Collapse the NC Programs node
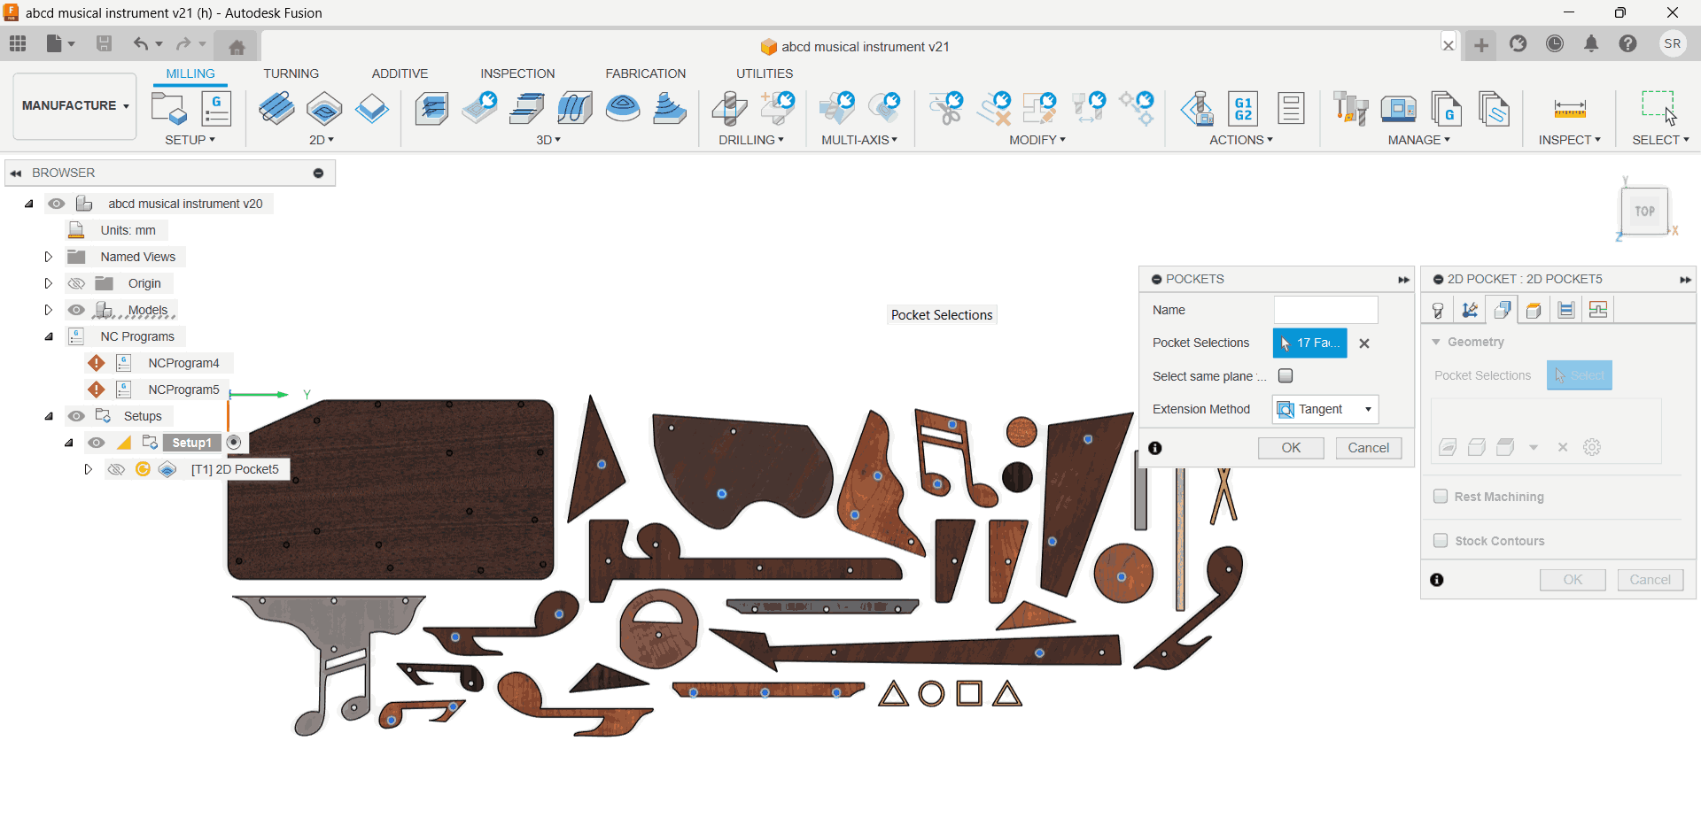This screenshot has height=818, width=1701. (x=49, y=336)
